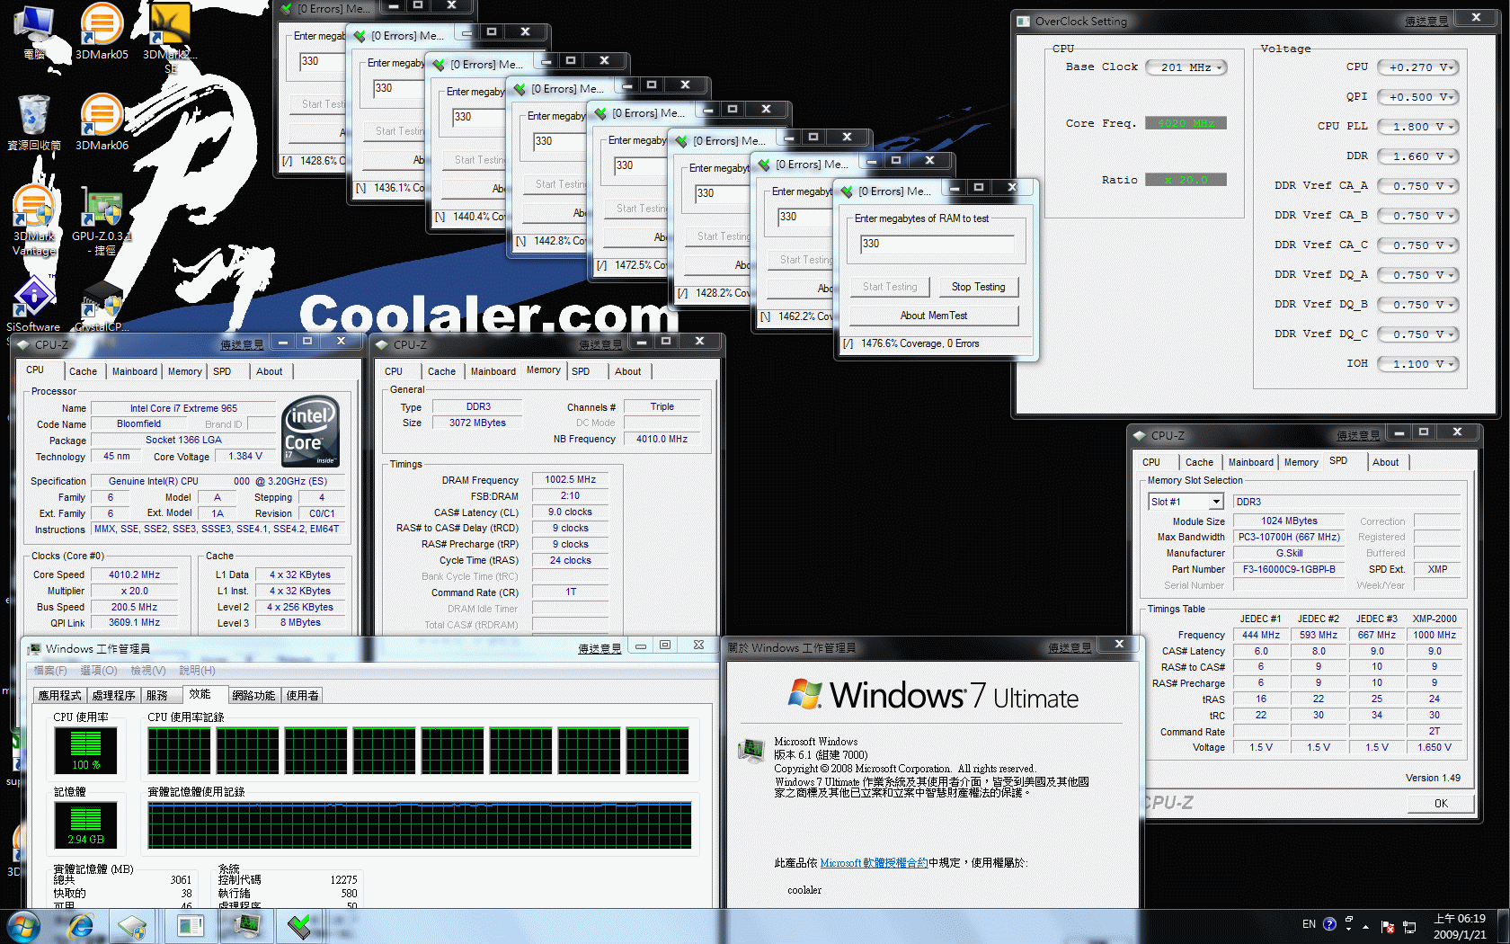1510x944 pixels.
Task: Switch to 處理程序 tab in Task Manager
Action: tap(113, 695)
